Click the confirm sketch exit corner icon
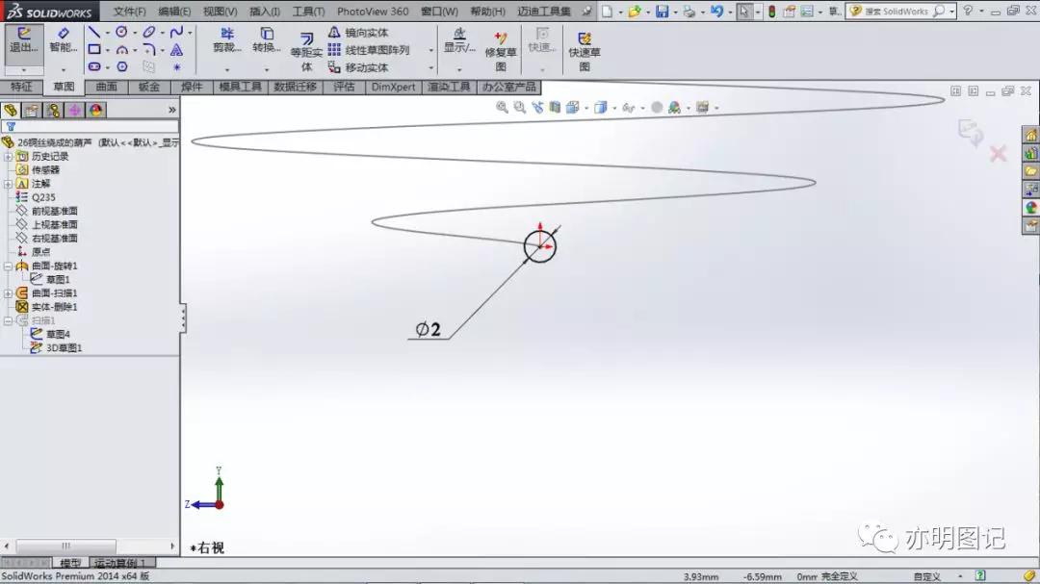The image size is (1040, 584). tap(971, 131)
